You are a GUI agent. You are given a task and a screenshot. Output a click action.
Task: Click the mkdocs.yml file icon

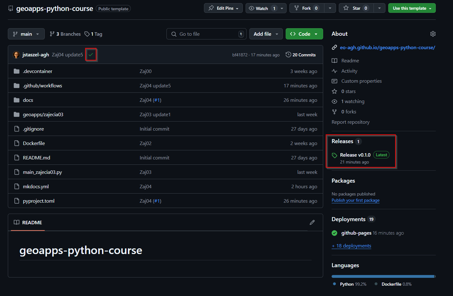coord(17,187)
